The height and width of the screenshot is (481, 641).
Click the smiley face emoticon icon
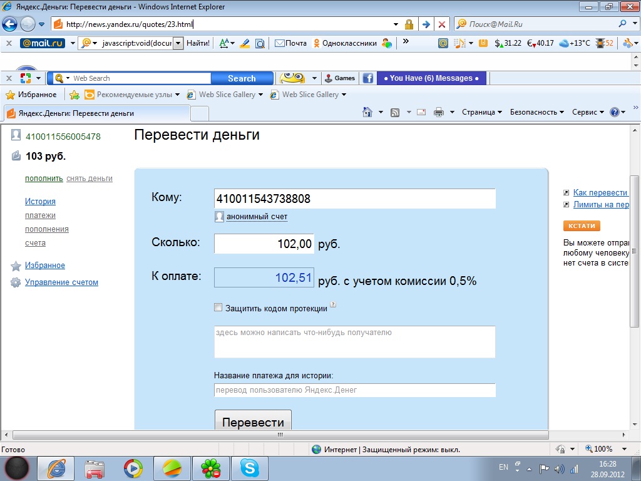(x=292, y=78)
